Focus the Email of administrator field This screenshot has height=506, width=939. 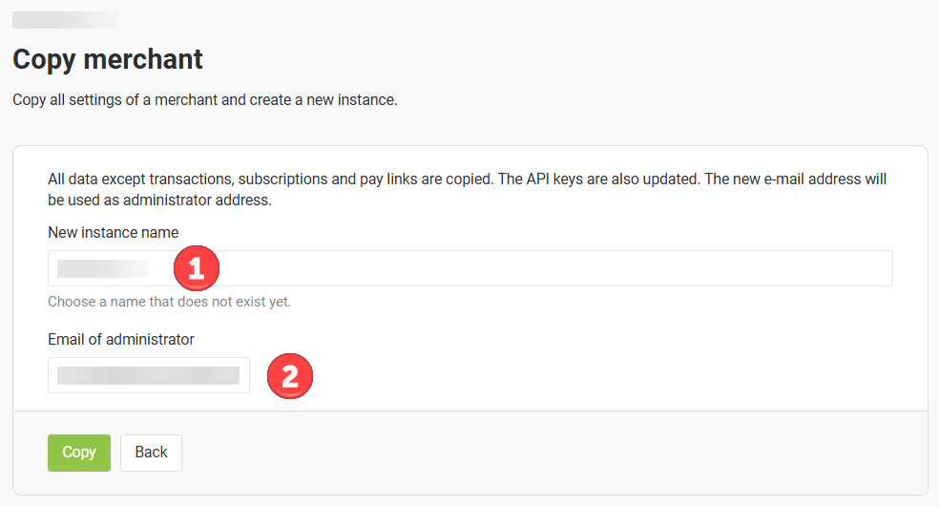(149, 375)
